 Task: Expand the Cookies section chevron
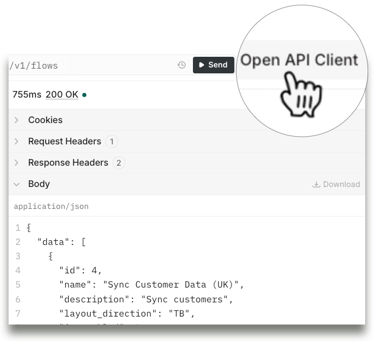point(17,120)
